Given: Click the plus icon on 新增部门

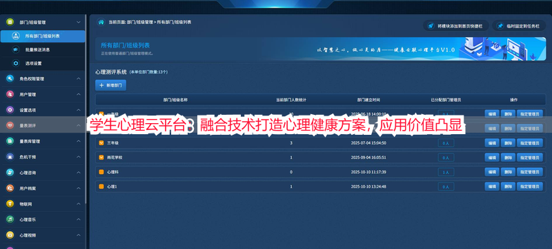Looking at the screenshot, I should coord(101,85).
